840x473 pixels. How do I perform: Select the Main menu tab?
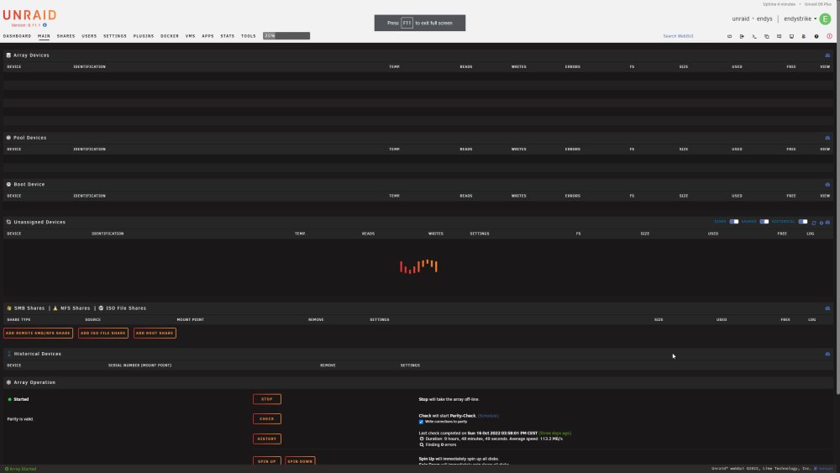click(x=44, y=36)
